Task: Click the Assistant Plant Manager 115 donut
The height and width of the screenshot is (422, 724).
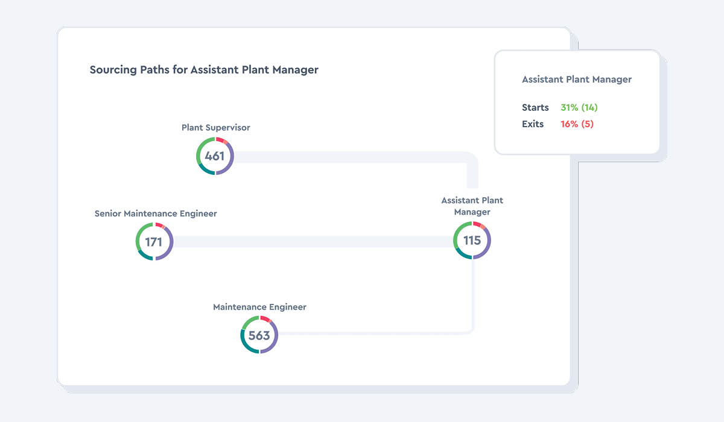Action: coord(472,241)
